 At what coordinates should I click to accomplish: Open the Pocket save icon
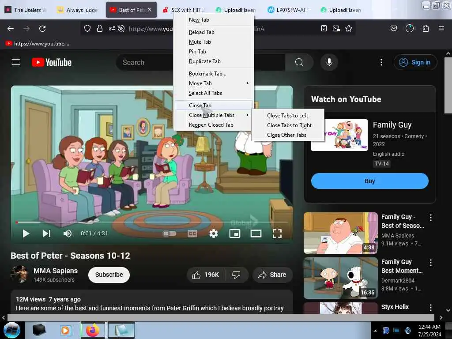coord(393,28)
